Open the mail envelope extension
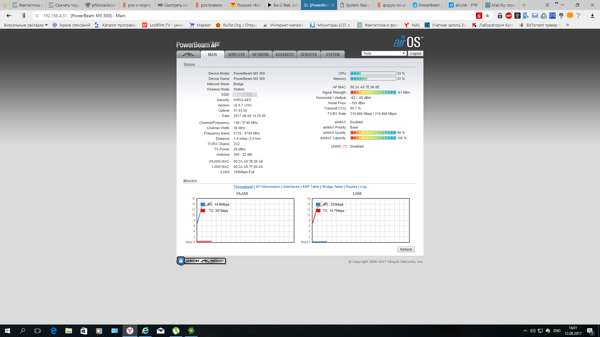Screen dimensions: 600x337 (535, 16)
